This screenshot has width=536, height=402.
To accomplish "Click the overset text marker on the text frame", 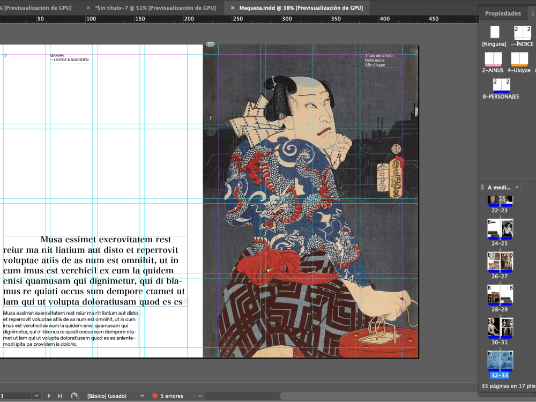I will [187, 301].
